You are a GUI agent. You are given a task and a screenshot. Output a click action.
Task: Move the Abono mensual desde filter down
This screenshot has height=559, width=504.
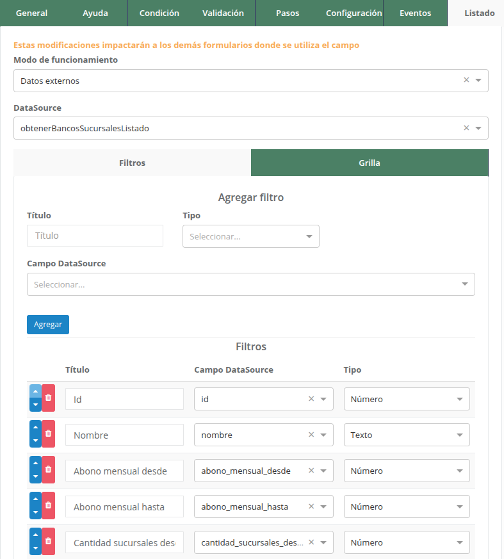[35, 477]
